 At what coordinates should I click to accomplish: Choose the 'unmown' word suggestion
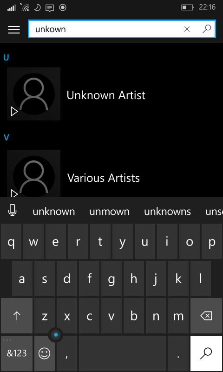[109, 212]
